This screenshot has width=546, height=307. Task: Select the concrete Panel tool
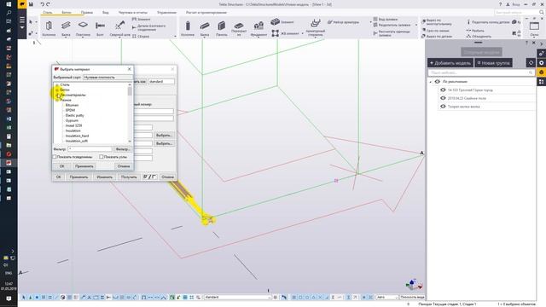[x=222, y=28]
